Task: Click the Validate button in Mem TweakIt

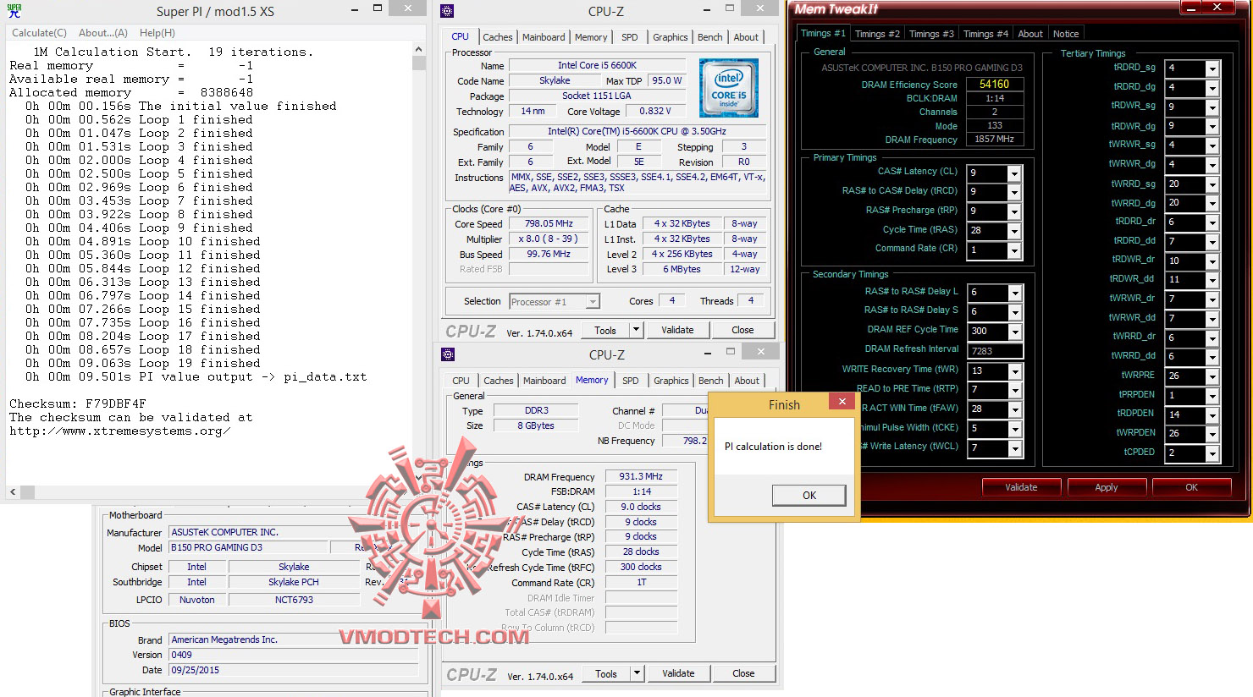Action: click(x=1021, y=487)
